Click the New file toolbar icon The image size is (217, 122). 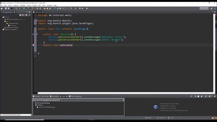2,8
